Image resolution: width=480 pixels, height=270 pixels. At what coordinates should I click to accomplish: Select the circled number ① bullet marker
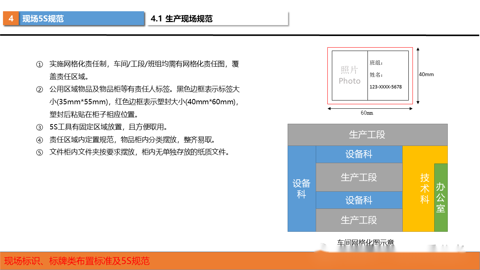(x=40, y=64)
